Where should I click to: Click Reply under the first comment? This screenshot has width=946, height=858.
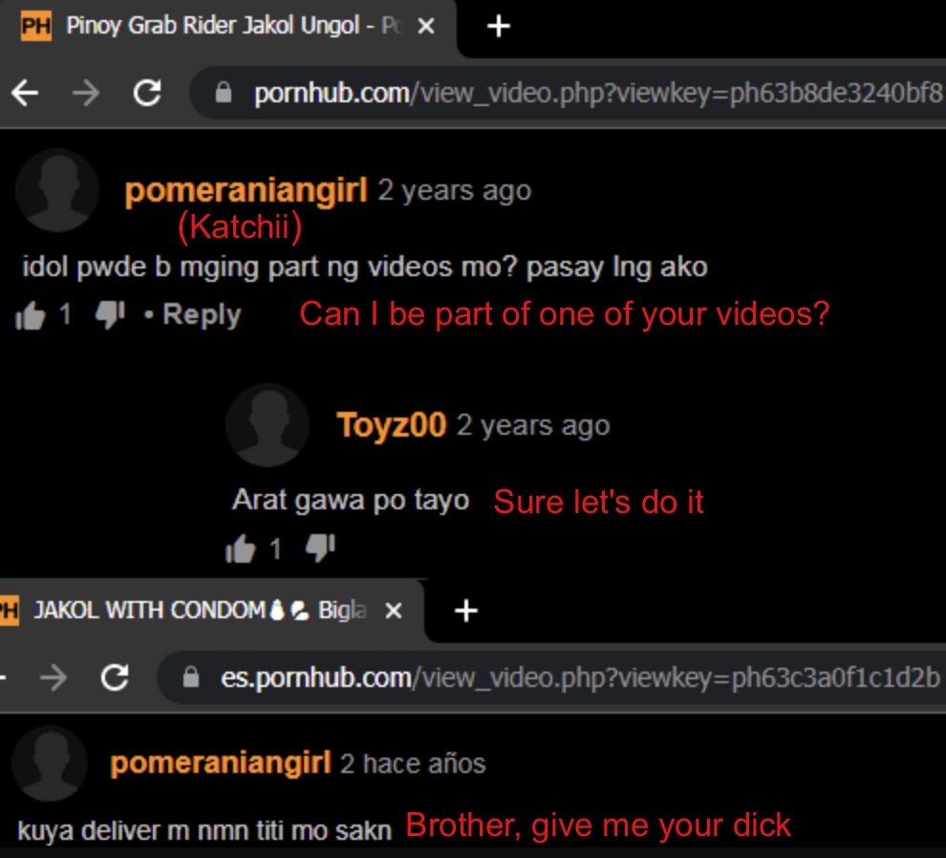(x=202, y=314)
